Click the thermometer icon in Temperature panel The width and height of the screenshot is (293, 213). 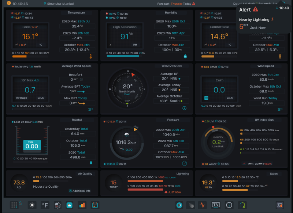click(90, 56)
